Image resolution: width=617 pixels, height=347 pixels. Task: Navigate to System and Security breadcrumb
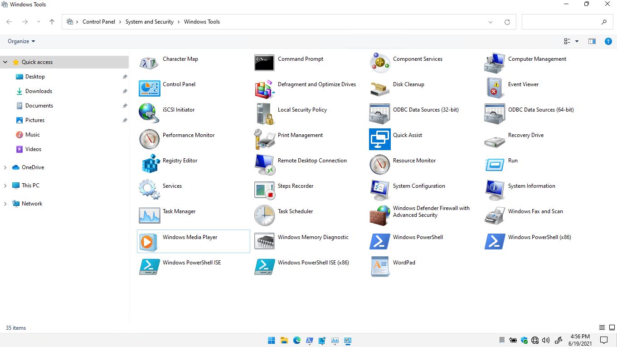150,21
